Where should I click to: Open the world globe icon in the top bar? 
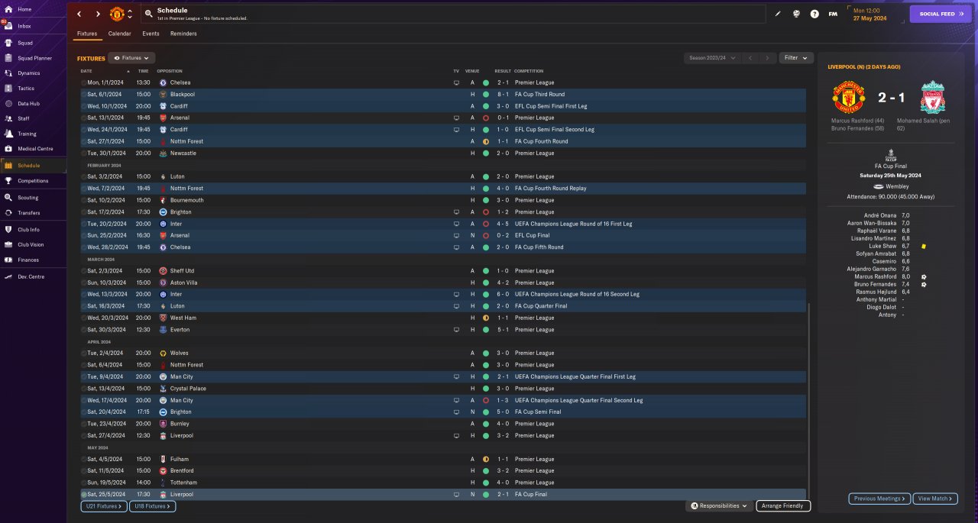(796, 14)
